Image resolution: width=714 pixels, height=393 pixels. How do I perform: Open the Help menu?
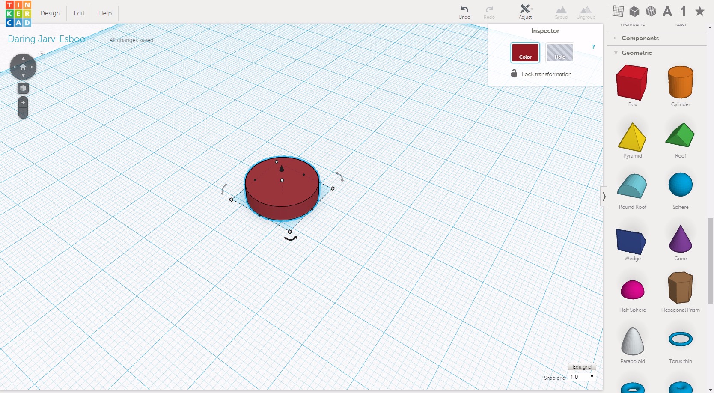click(105, 13)
